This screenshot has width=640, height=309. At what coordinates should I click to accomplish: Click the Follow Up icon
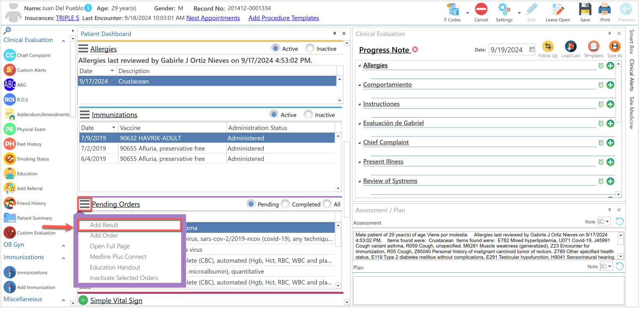pyautogui.click(x=548, y=46)
